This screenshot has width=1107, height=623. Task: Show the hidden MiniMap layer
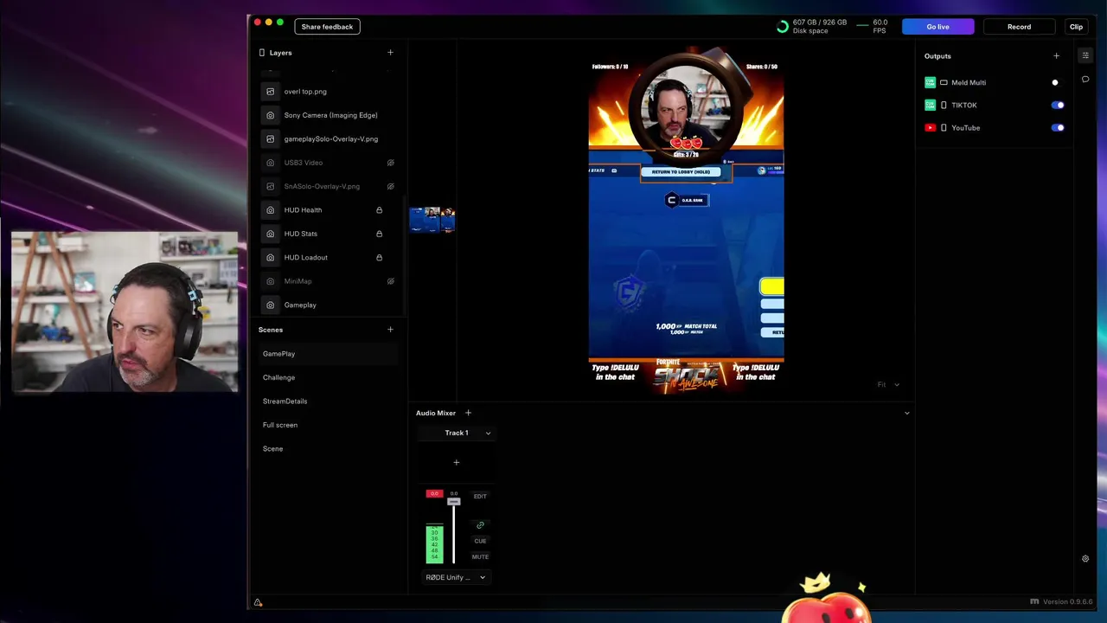[x=391, y=281]
